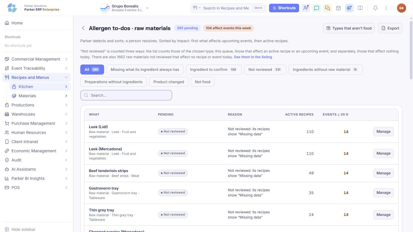This screenshot has width=413, height=232.
Task: Filter by Ingredient to confirm
Action: pyautogui.click(x=214, y=69)
